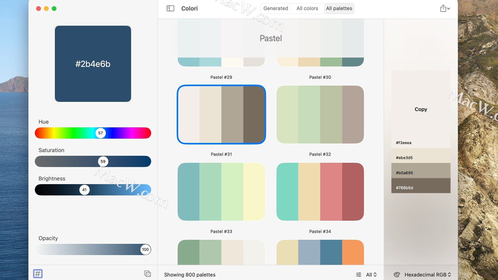Click the Pastel #31 label text
This screenshot has width=498, height=280.
(x=221, y=154)
